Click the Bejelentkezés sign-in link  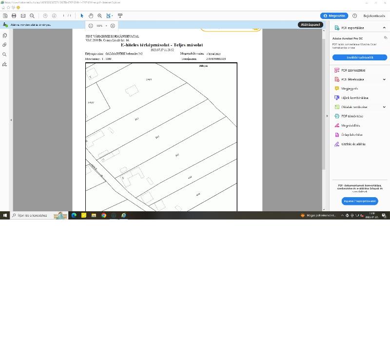pyautogui.click(x=374, y=16)
